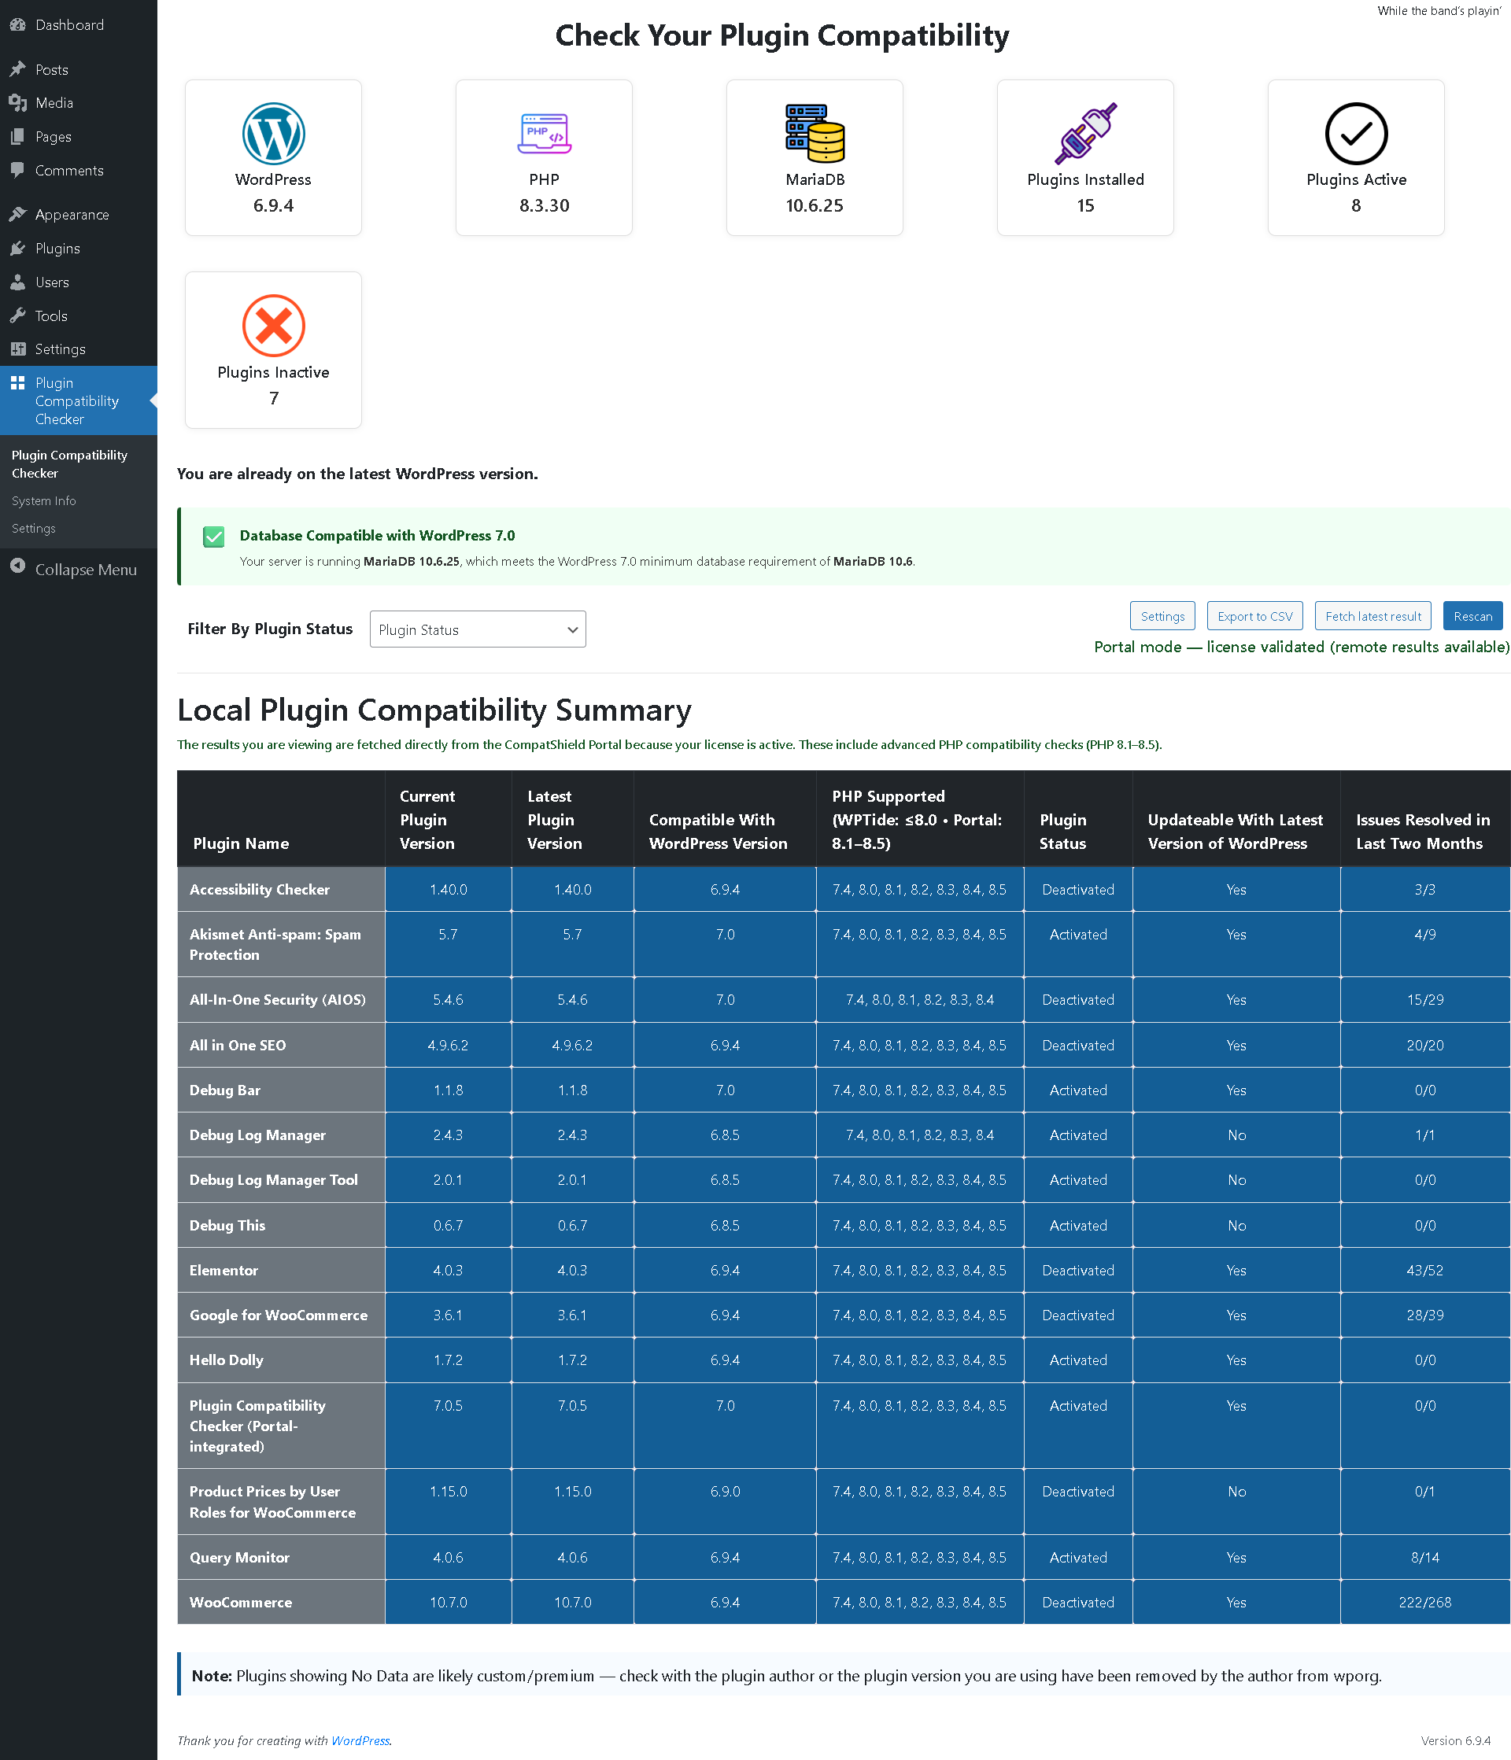Click the Plugins Active checkmark icon
This screenshot has width=1511, height=1760.
tap(1355, 134)
